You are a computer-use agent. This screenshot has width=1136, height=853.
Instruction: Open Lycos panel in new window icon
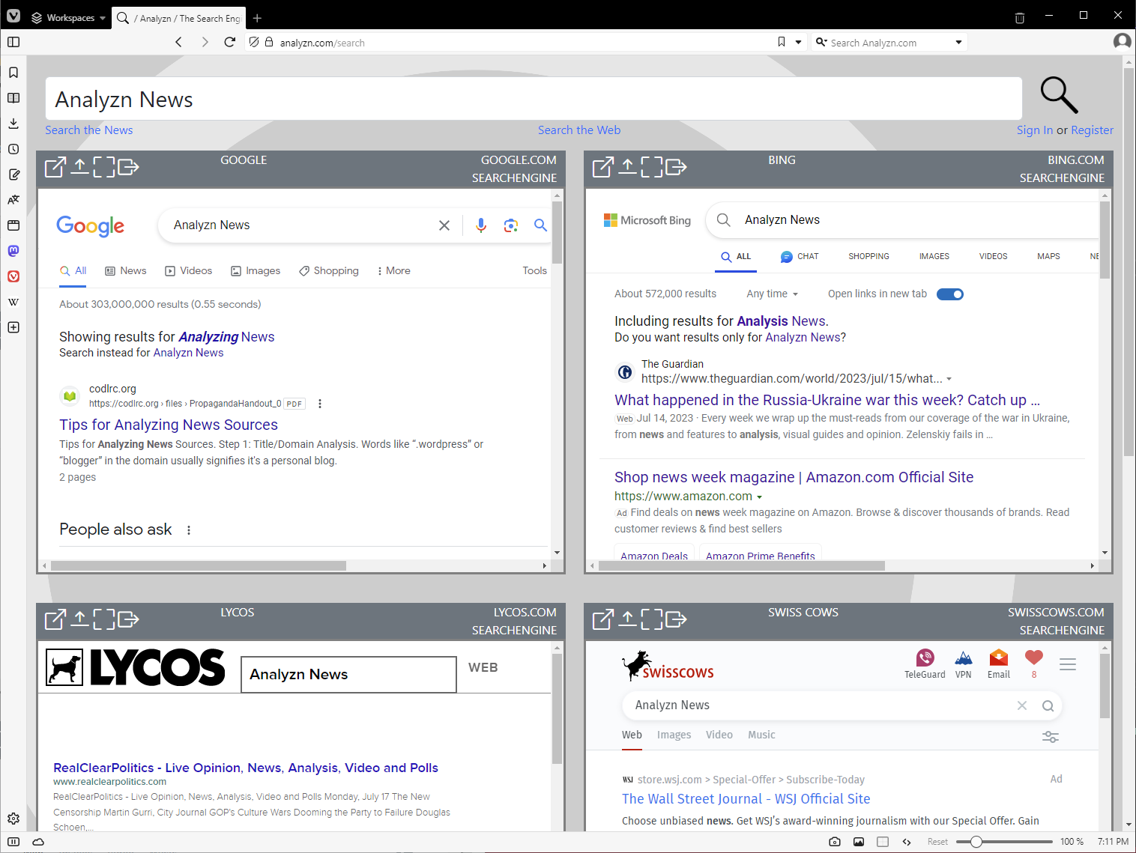tap(55, 619)
